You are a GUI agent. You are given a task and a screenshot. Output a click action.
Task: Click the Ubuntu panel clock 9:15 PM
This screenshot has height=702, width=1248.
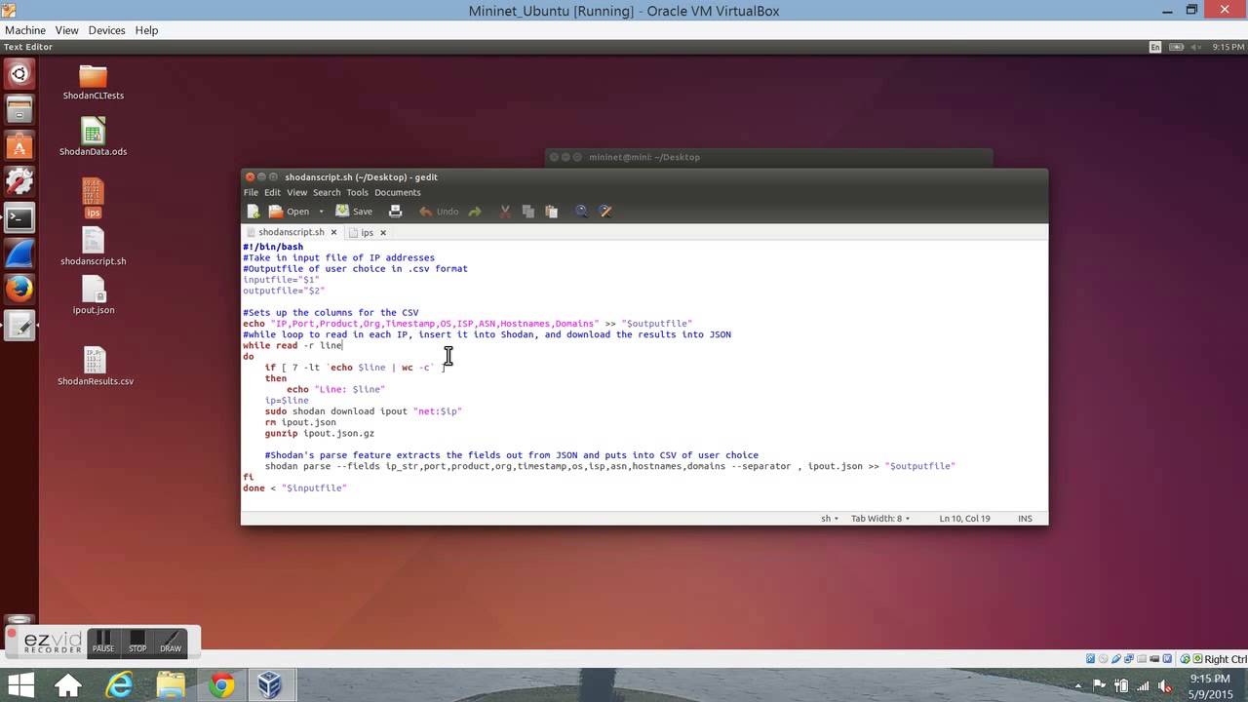(1228, 47)
